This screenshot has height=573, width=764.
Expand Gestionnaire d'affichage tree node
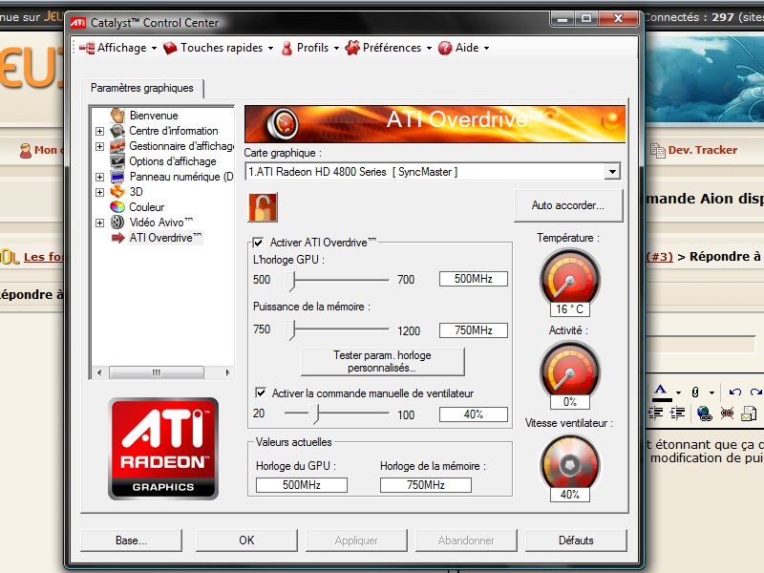(100, 146)
